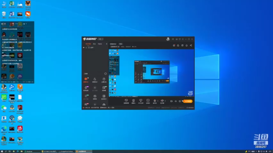Expand the speaker options arrow

(165, 101)
